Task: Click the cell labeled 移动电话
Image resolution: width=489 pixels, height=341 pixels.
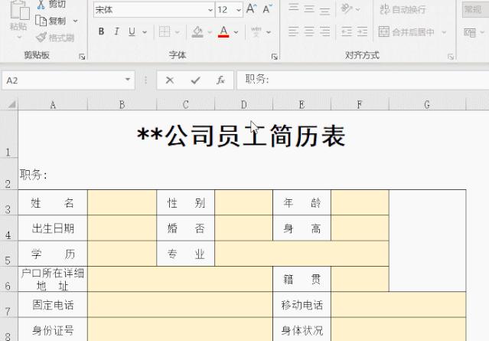Action: point(302,305)
